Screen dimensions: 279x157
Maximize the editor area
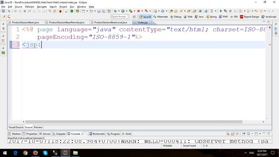tap(269, 22)
